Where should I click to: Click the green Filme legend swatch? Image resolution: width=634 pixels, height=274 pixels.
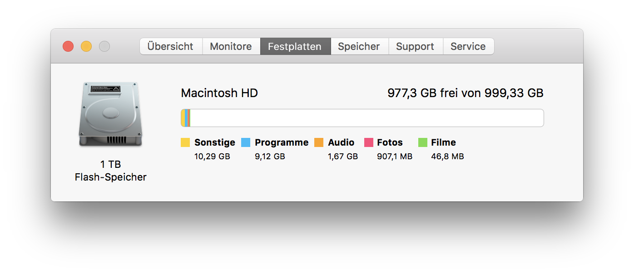tap(423, 142)
